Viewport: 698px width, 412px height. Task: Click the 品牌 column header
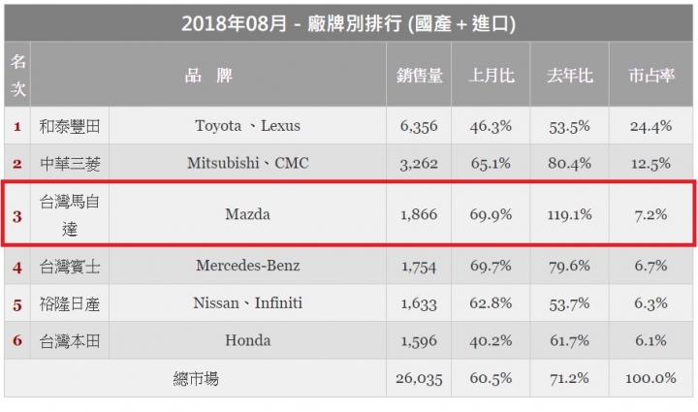click(x=208, y=75)
